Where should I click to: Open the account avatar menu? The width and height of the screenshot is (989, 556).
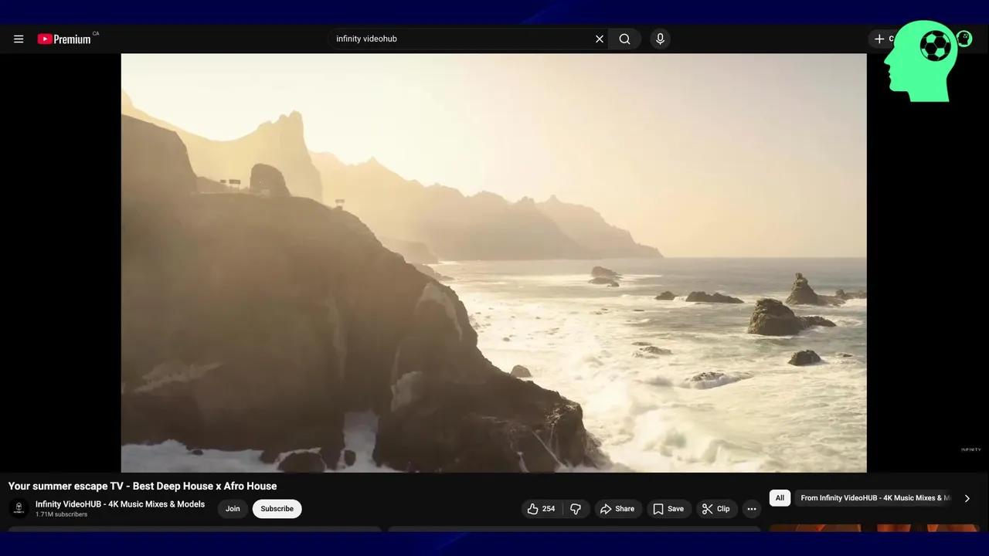point(964,38)
